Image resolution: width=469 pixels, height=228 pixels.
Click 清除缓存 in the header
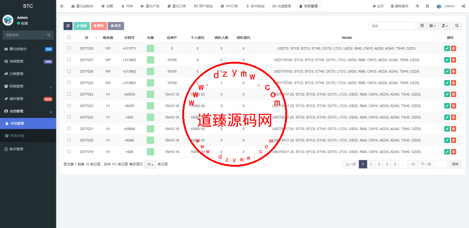click(399, 6)
